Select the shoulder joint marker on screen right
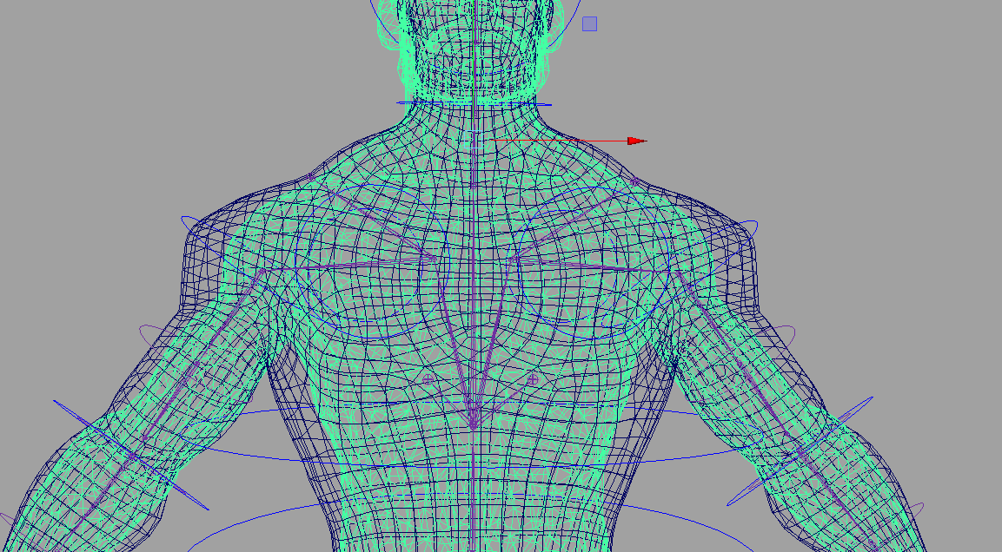 [634, 182]
